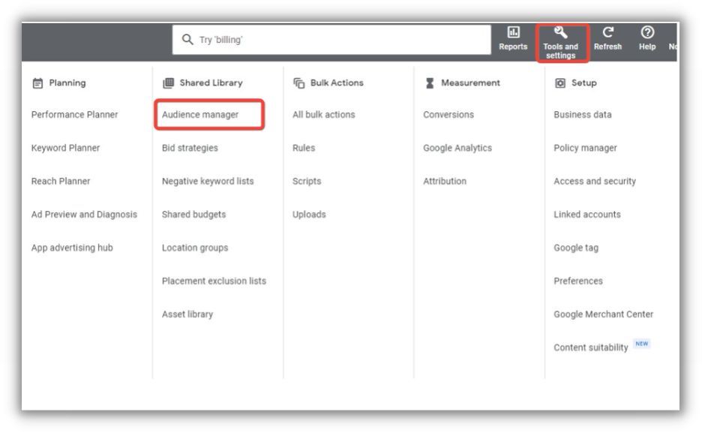Open Scripts

coord(307,181)
